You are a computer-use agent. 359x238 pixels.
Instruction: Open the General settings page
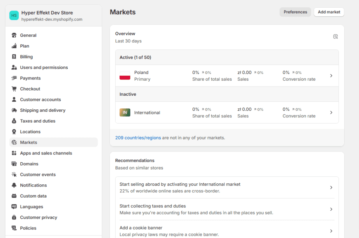click(x=54, y=35)
